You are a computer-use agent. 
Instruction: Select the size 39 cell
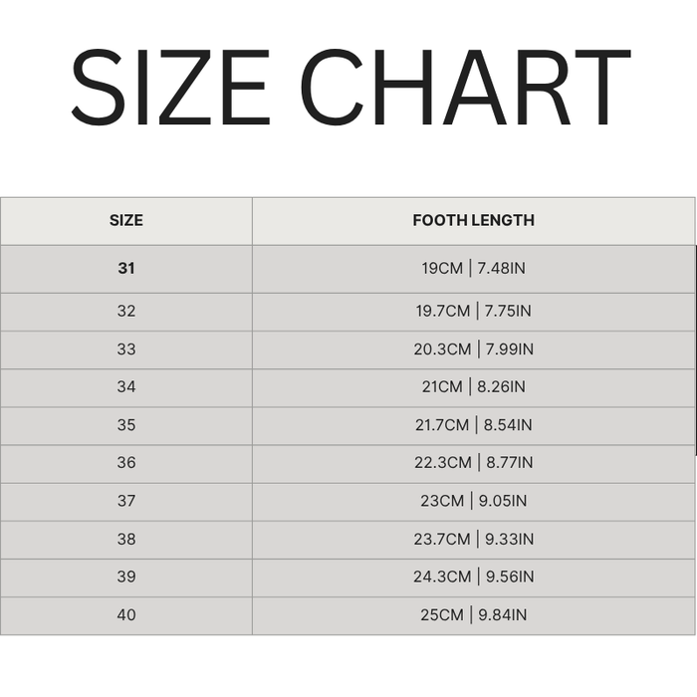126,577
